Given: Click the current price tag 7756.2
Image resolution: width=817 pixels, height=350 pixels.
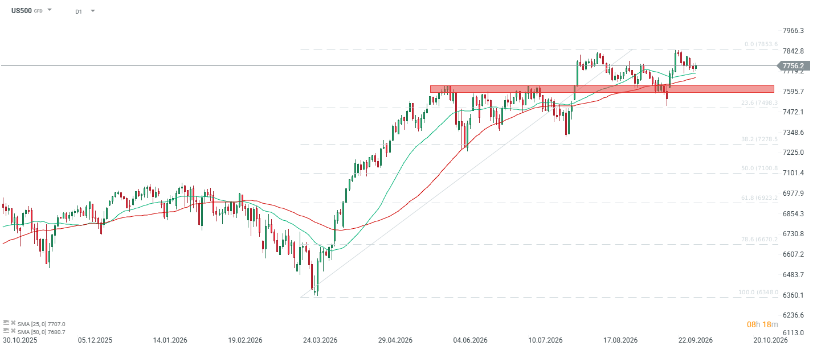Looking at the screenshot, I should pyautogui.click(x=796, y=66).
